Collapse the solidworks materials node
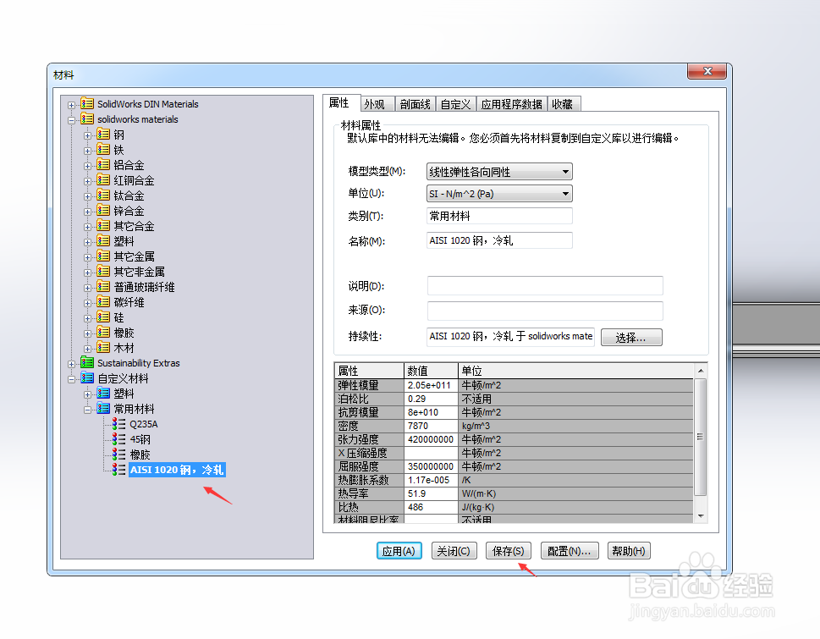 tap(71, 119)
